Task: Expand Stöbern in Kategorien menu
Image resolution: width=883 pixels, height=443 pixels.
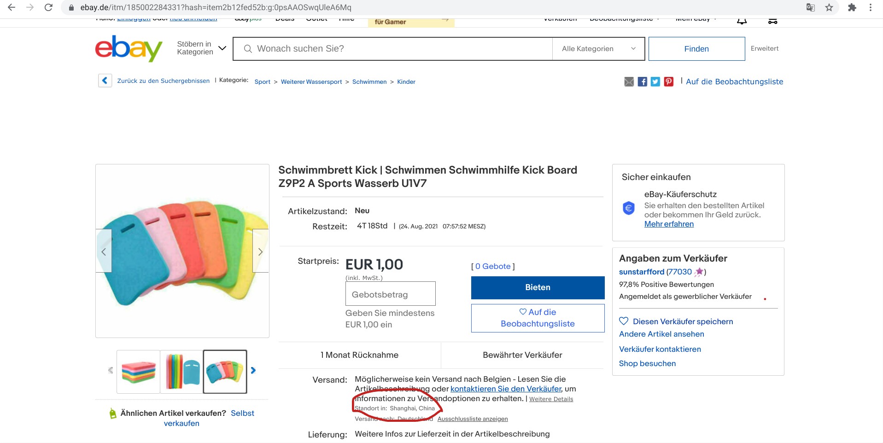Action: (x=201, y=48)
